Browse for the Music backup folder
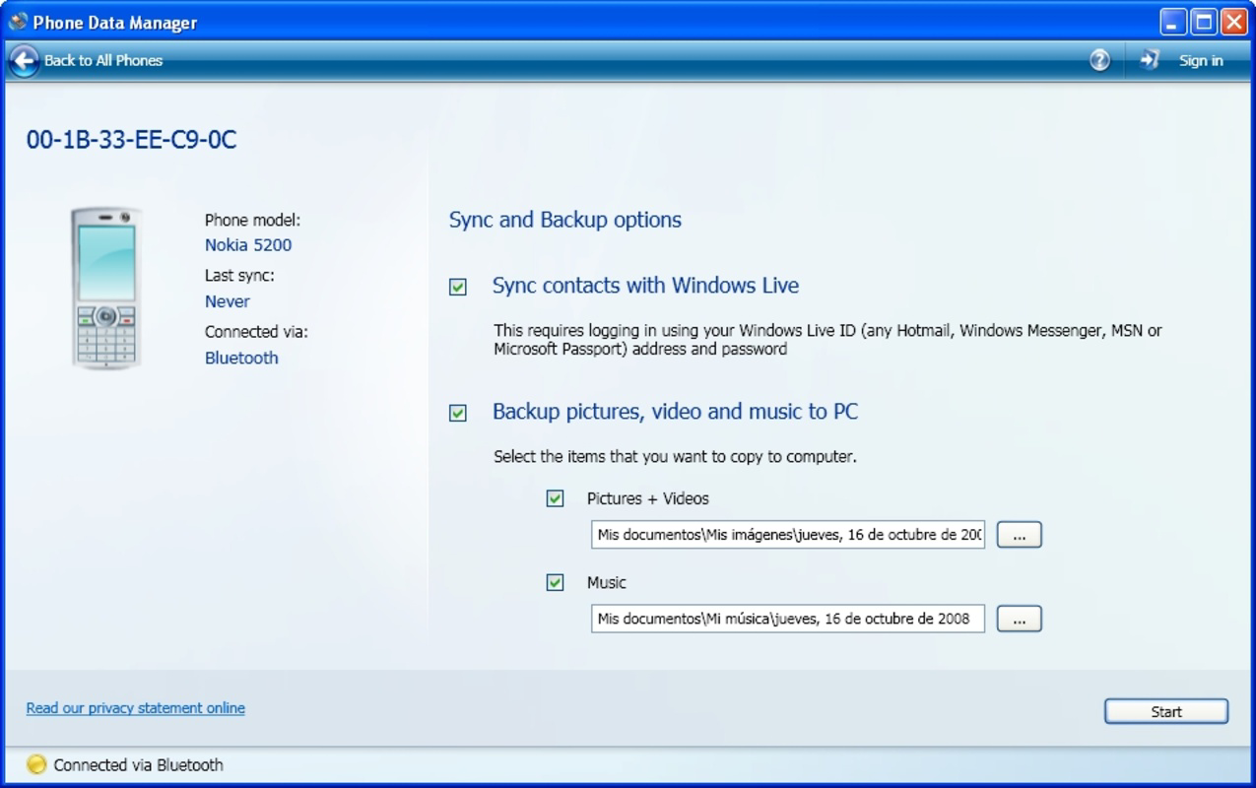Image resolution: width=1256 pixels, height=788 pixels. coord(1020,619)
